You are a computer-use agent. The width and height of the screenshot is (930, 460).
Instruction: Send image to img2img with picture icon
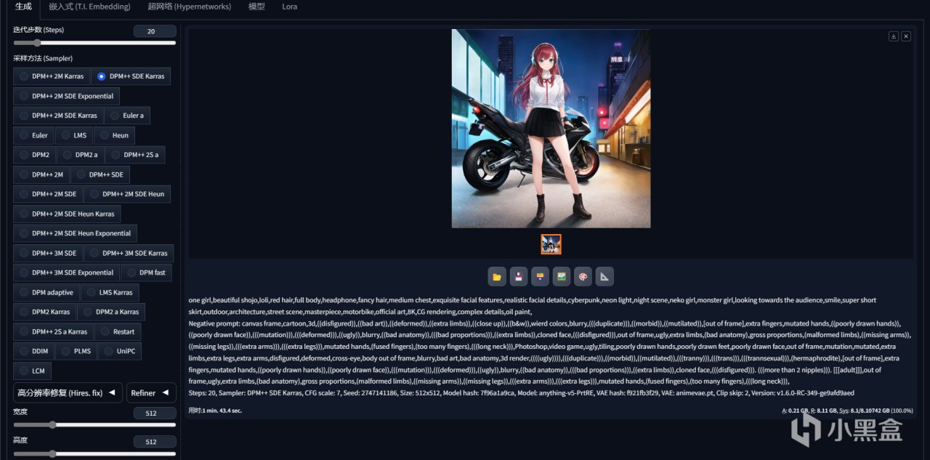561,276
